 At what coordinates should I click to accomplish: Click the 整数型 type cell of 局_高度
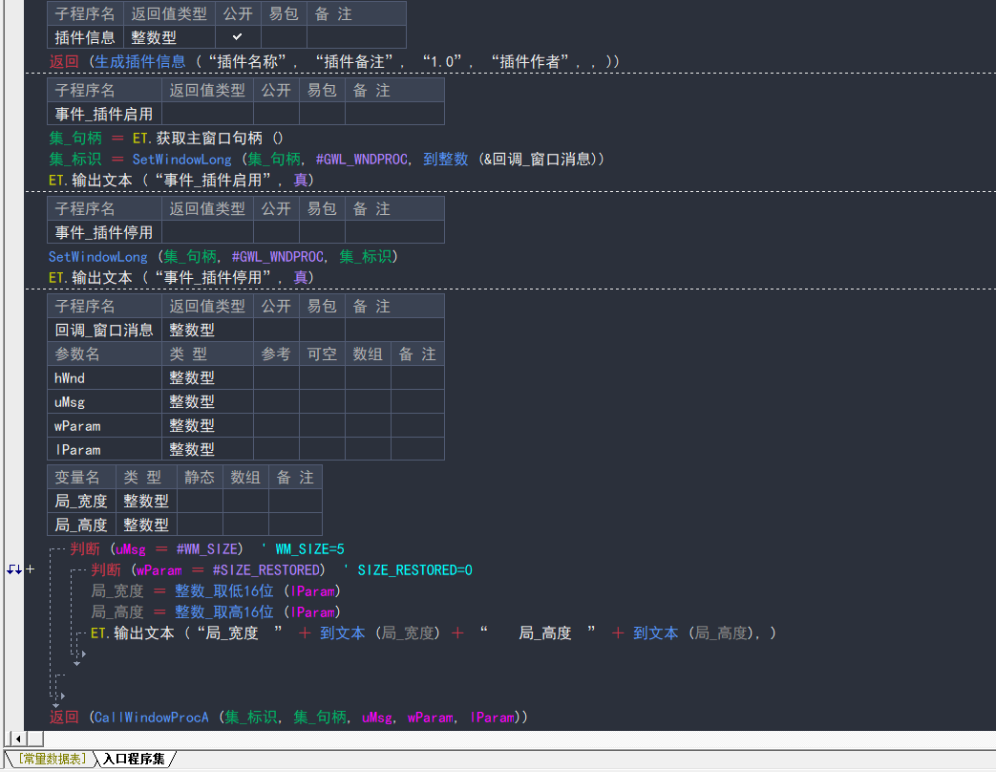(x=146, y=525)
